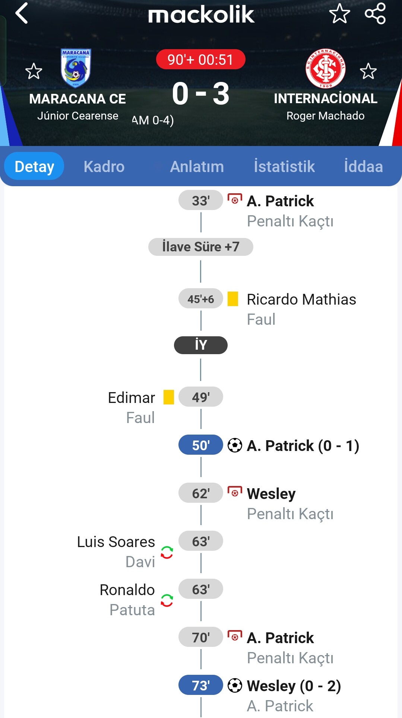Open player Ricardo Mathias
This screenshot has height=718, width=402.
click(x=301, y=299)
